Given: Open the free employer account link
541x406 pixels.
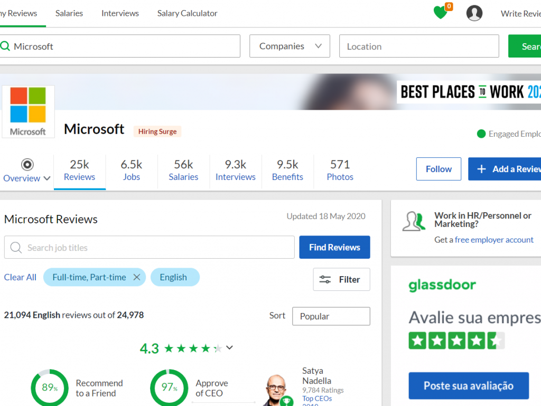Looking at the screenshot, I should coord(494,240).
